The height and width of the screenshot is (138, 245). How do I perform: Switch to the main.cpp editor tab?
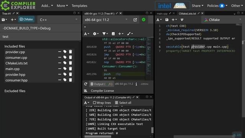pyautogui.click(x=162, y=14)
